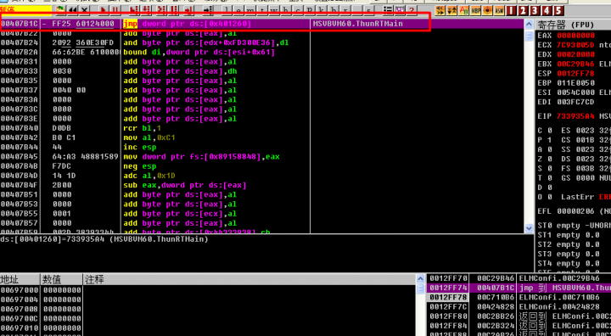This screenshot has width=611, height=336.
Task: Select the 'neg esp' instruction
Action: 139,166
